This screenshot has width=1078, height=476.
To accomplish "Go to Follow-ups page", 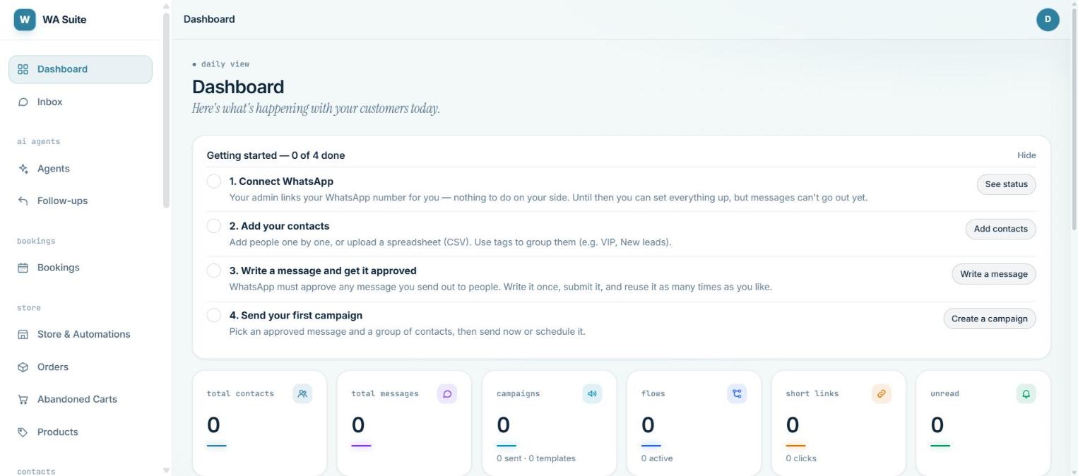I will tap(81, 201).
